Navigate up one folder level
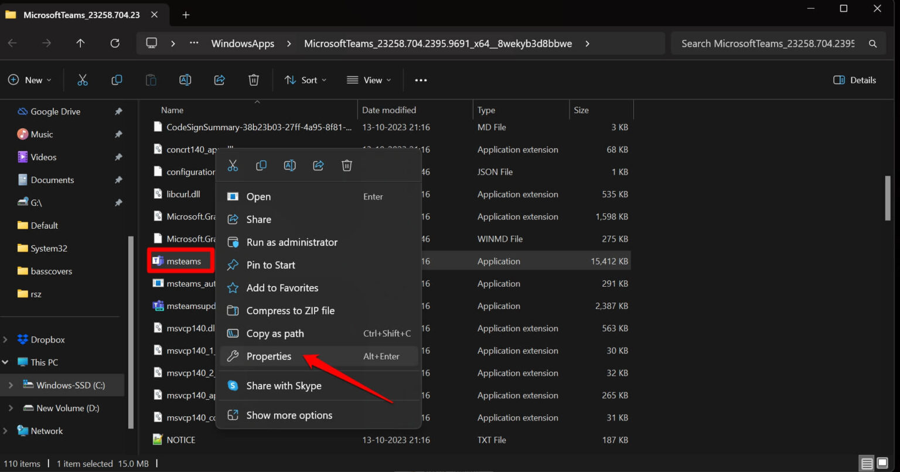This screenshot has width=900, height=472. pyautogui.click(x=80, y=43)
